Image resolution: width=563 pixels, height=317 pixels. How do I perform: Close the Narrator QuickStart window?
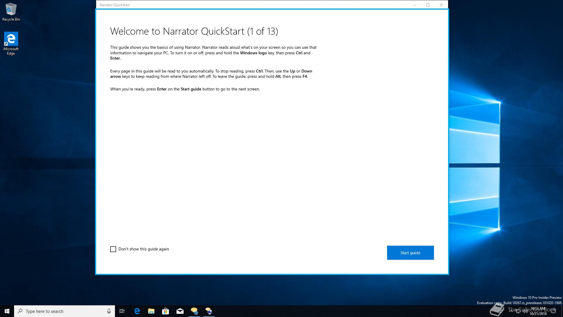pyautogui.click(x=441, y=5)
